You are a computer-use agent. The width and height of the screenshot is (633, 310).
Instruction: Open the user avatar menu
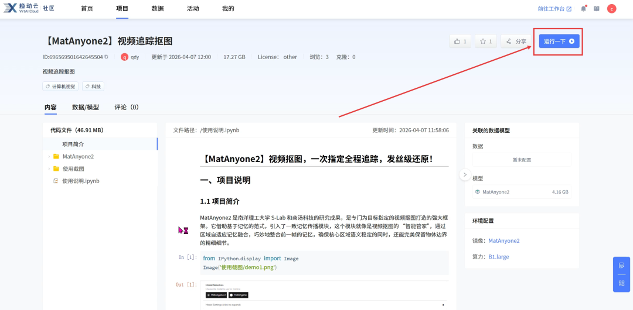coord(611,8)
